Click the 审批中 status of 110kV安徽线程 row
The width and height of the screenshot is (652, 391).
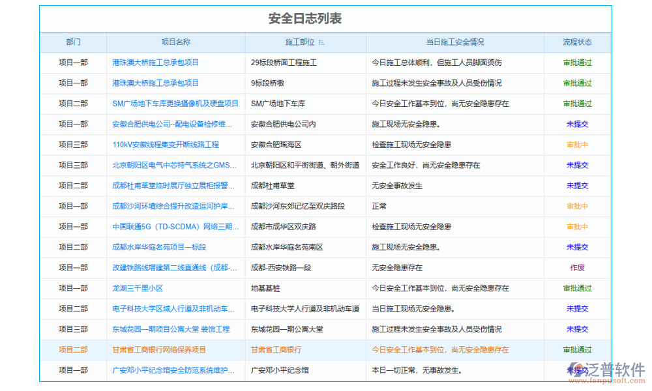tap(577, 144)
